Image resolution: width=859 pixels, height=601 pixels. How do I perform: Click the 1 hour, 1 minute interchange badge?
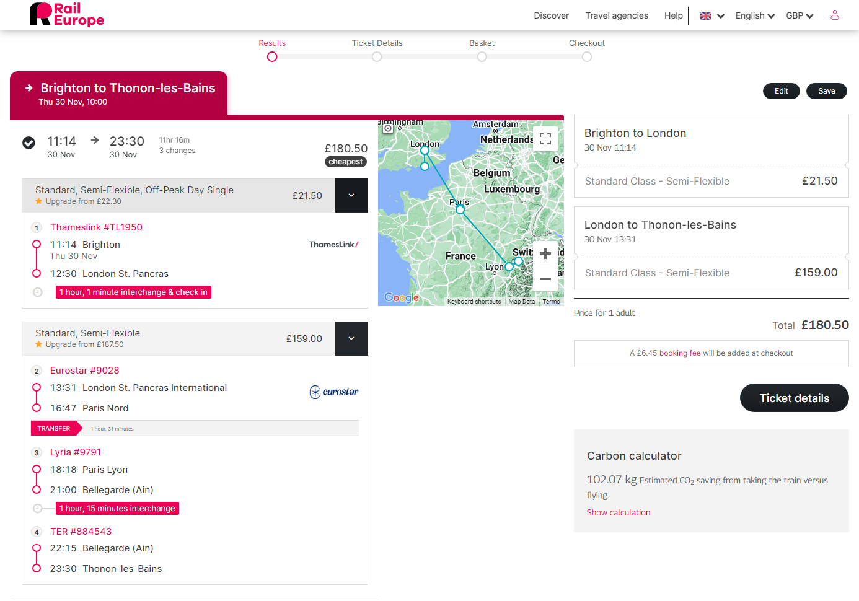tap(133, 292)
